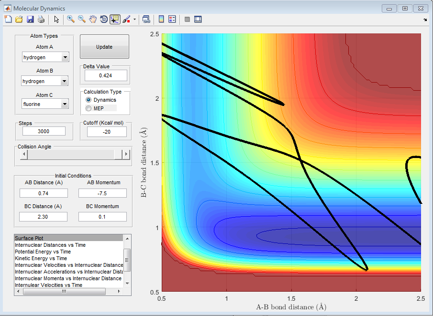The image size is (433, 316).
Task: Save the figure with the floppy disk icon
Action: tap(30, 19)
